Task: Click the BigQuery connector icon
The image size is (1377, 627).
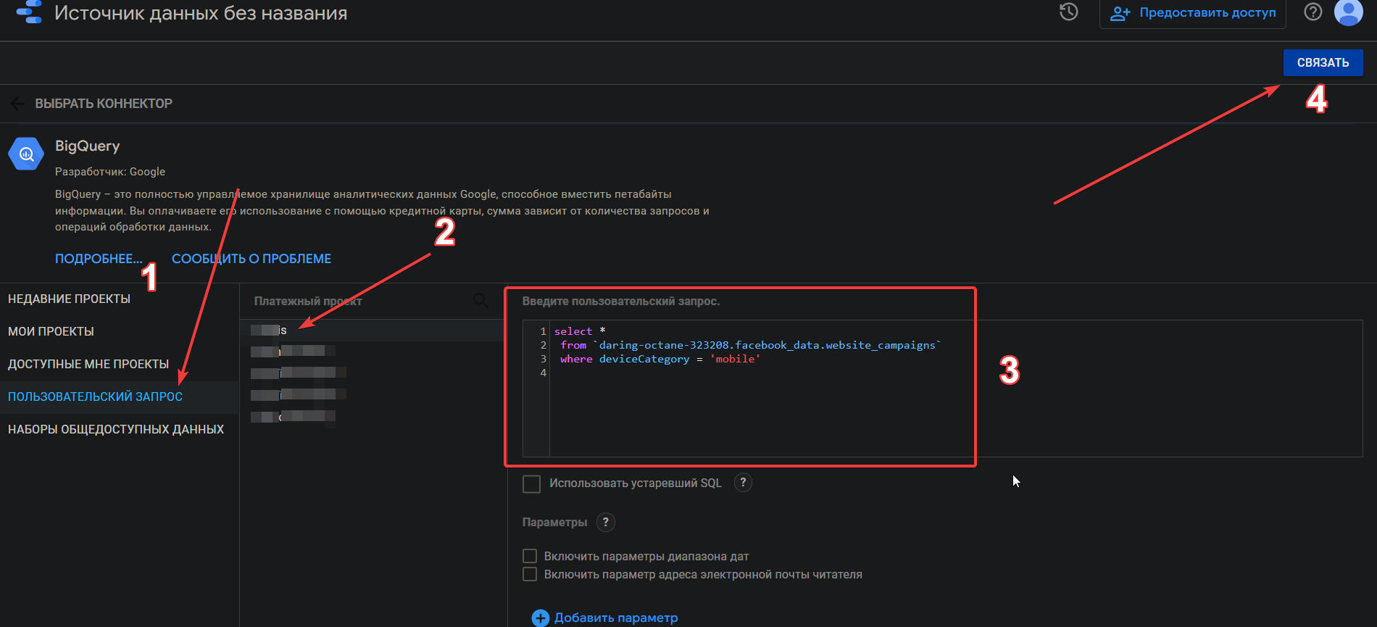Action: coord(26,154)
